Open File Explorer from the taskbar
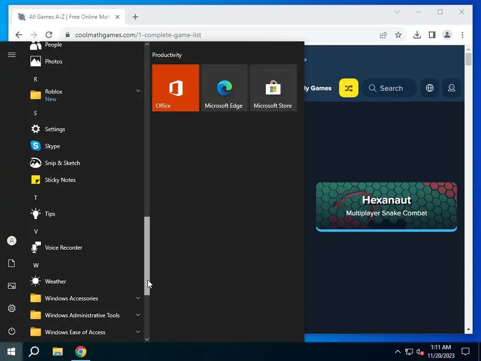 (x=57, y=352)
